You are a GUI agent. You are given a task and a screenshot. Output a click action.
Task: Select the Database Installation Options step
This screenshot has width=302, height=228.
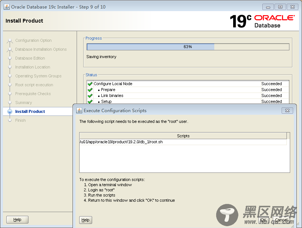(41, 49)
